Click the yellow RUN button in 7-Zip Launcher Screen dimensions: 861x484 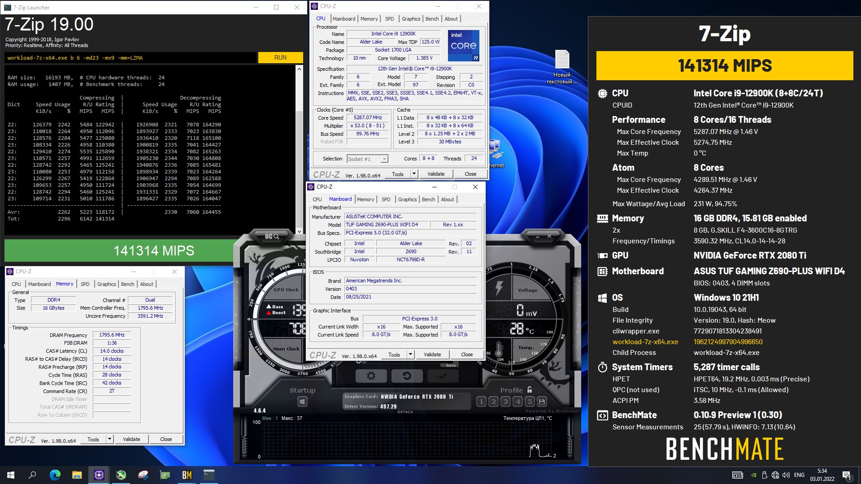280,58
